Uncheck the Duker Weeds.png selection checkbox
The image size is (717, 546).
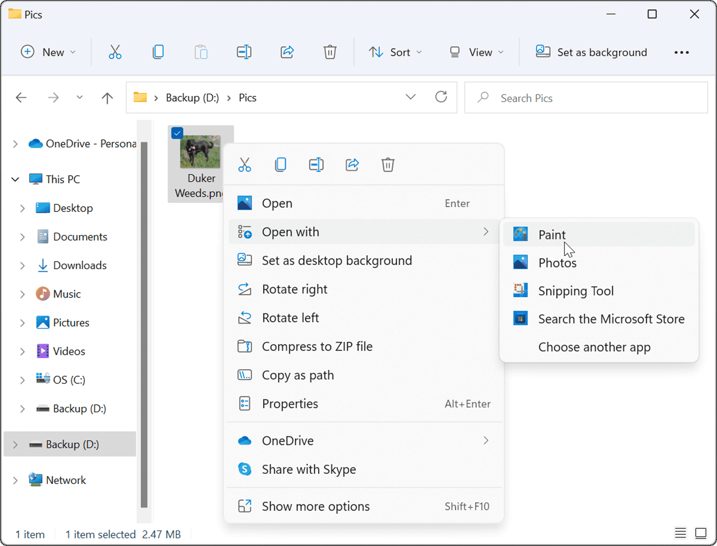[x=177, y=133]
